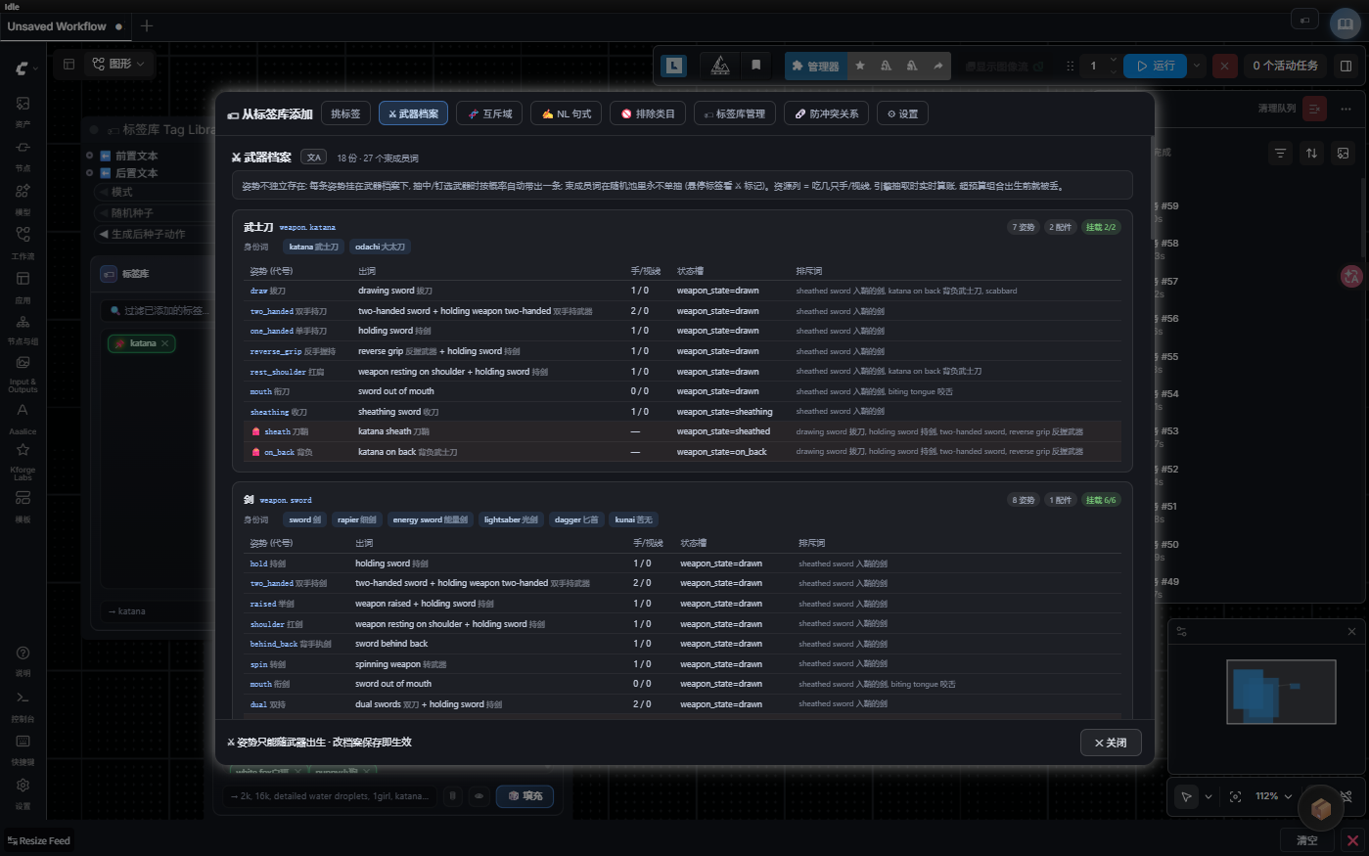
Task: Click the blue L icon in the top toolbar
Action: [x=674, y=66]
